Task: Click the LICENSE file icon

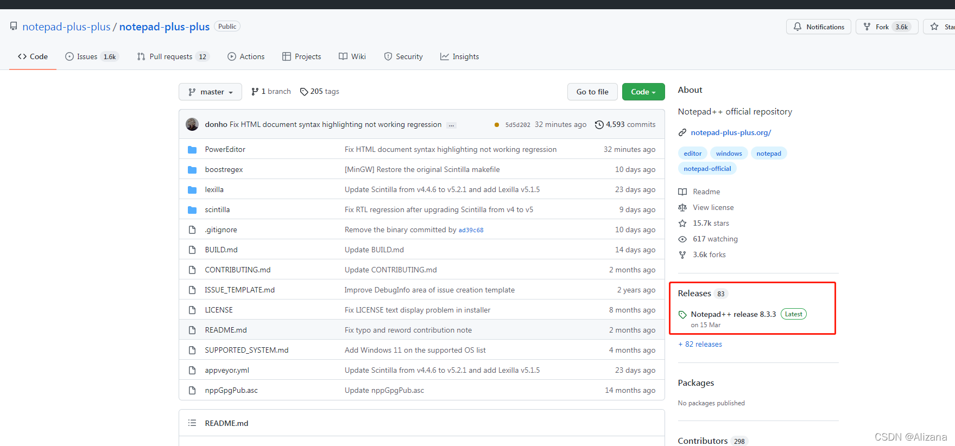Action: tap(192, 310)
